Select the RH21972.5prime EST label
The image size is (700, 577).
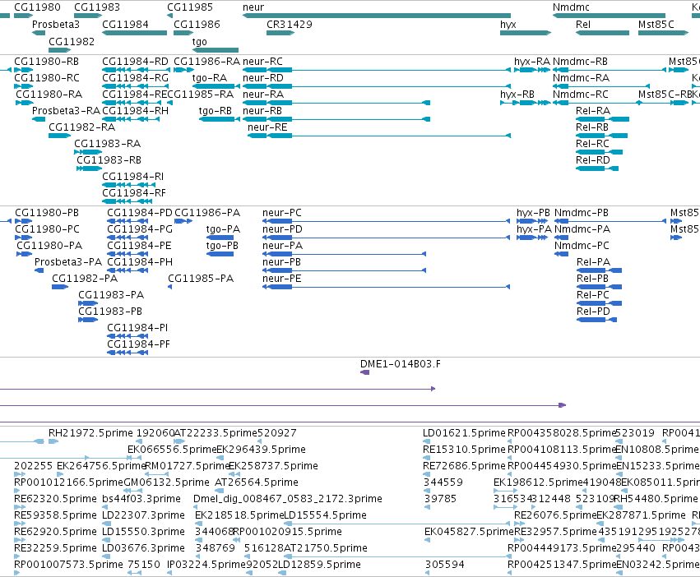click(90, 433)
